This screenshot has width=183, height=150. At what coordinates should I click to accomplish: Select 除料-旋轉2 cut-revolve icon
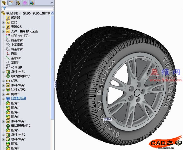coord(8,90)
